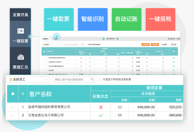Click the 操作 column link in background row 3
This screenshot has width=194, height=132.
pos(174,66)
